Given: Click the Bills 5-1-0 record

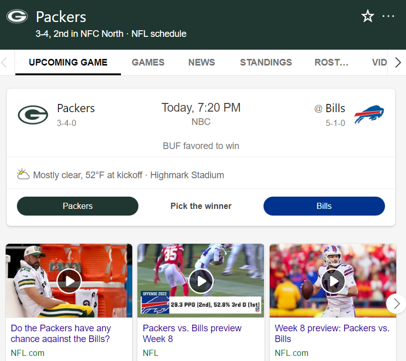Looking at the screenshot, I should click(335, 123).
